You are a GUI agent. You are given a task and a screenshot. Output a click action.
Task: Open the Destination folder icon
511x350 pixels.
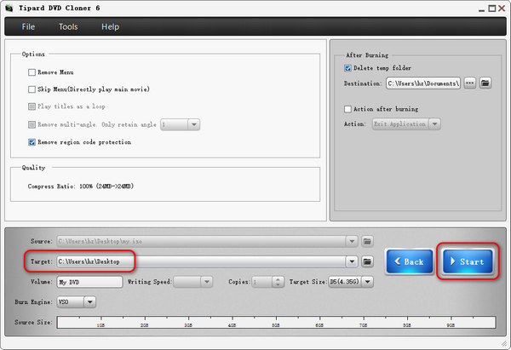[485, 83]
